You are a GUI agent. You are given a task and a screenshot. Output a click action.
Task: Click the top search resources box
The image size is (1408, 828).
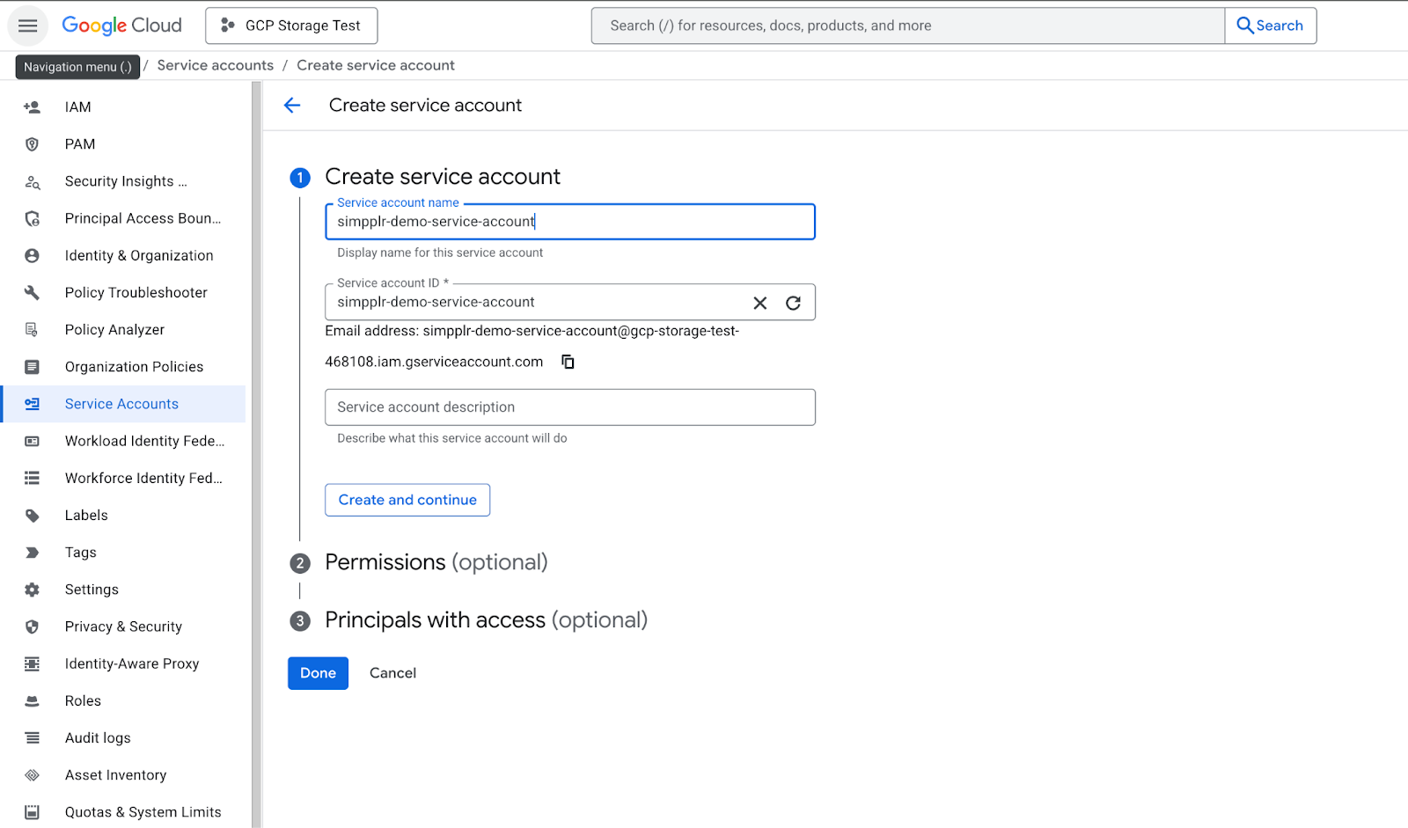[906, 26]
